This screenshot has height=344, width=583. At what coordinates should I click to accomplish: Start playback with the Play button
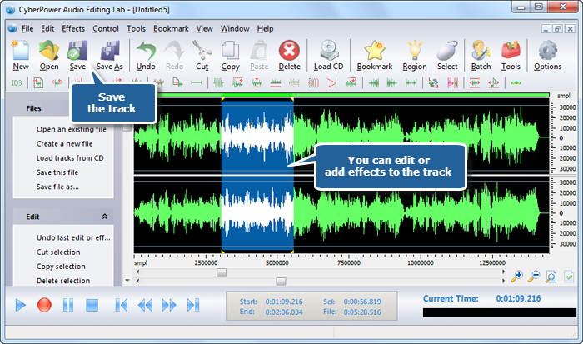pyautogui.click(x=21, y=306)
